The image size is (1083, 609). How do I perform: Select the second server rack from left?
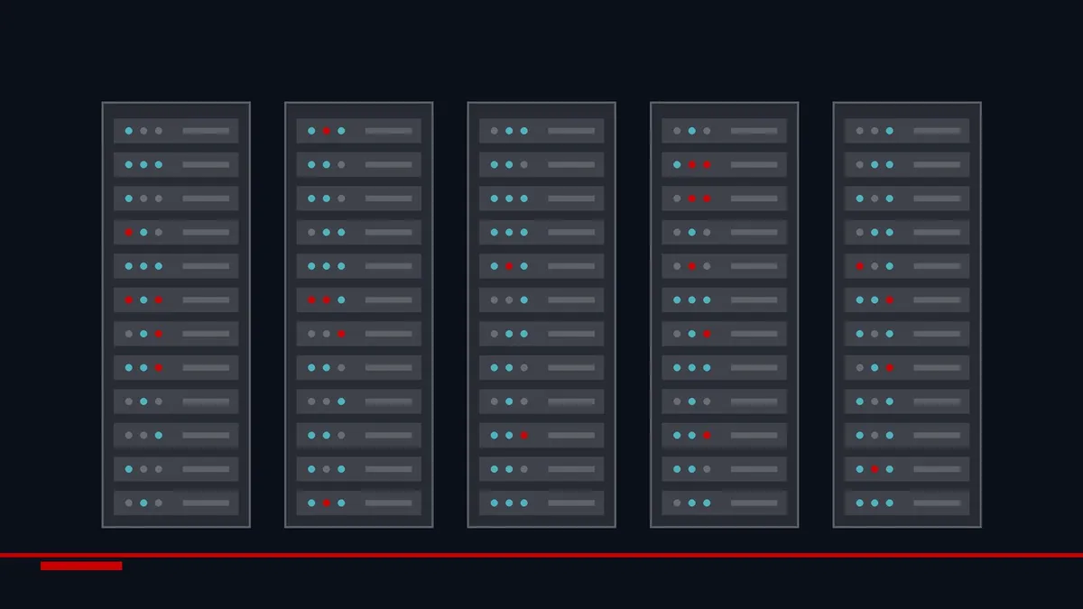(x=359, y=315)
